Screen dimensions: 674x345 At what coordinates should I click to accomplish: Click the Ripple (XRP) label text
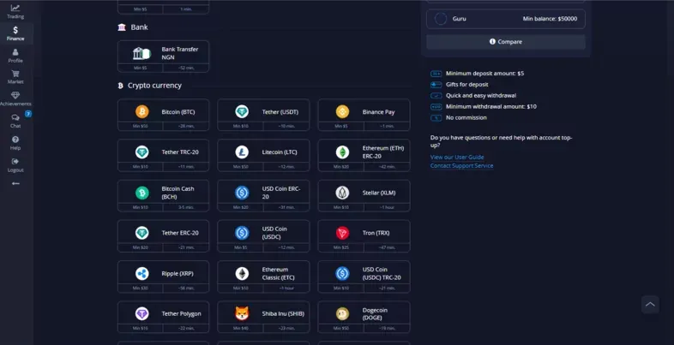point(178,274)
